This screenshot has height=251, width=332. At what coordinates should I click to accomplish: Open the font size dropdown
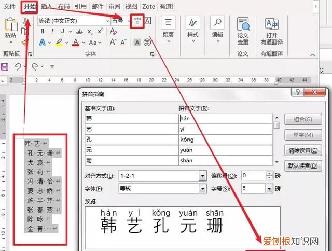point(129,21)
